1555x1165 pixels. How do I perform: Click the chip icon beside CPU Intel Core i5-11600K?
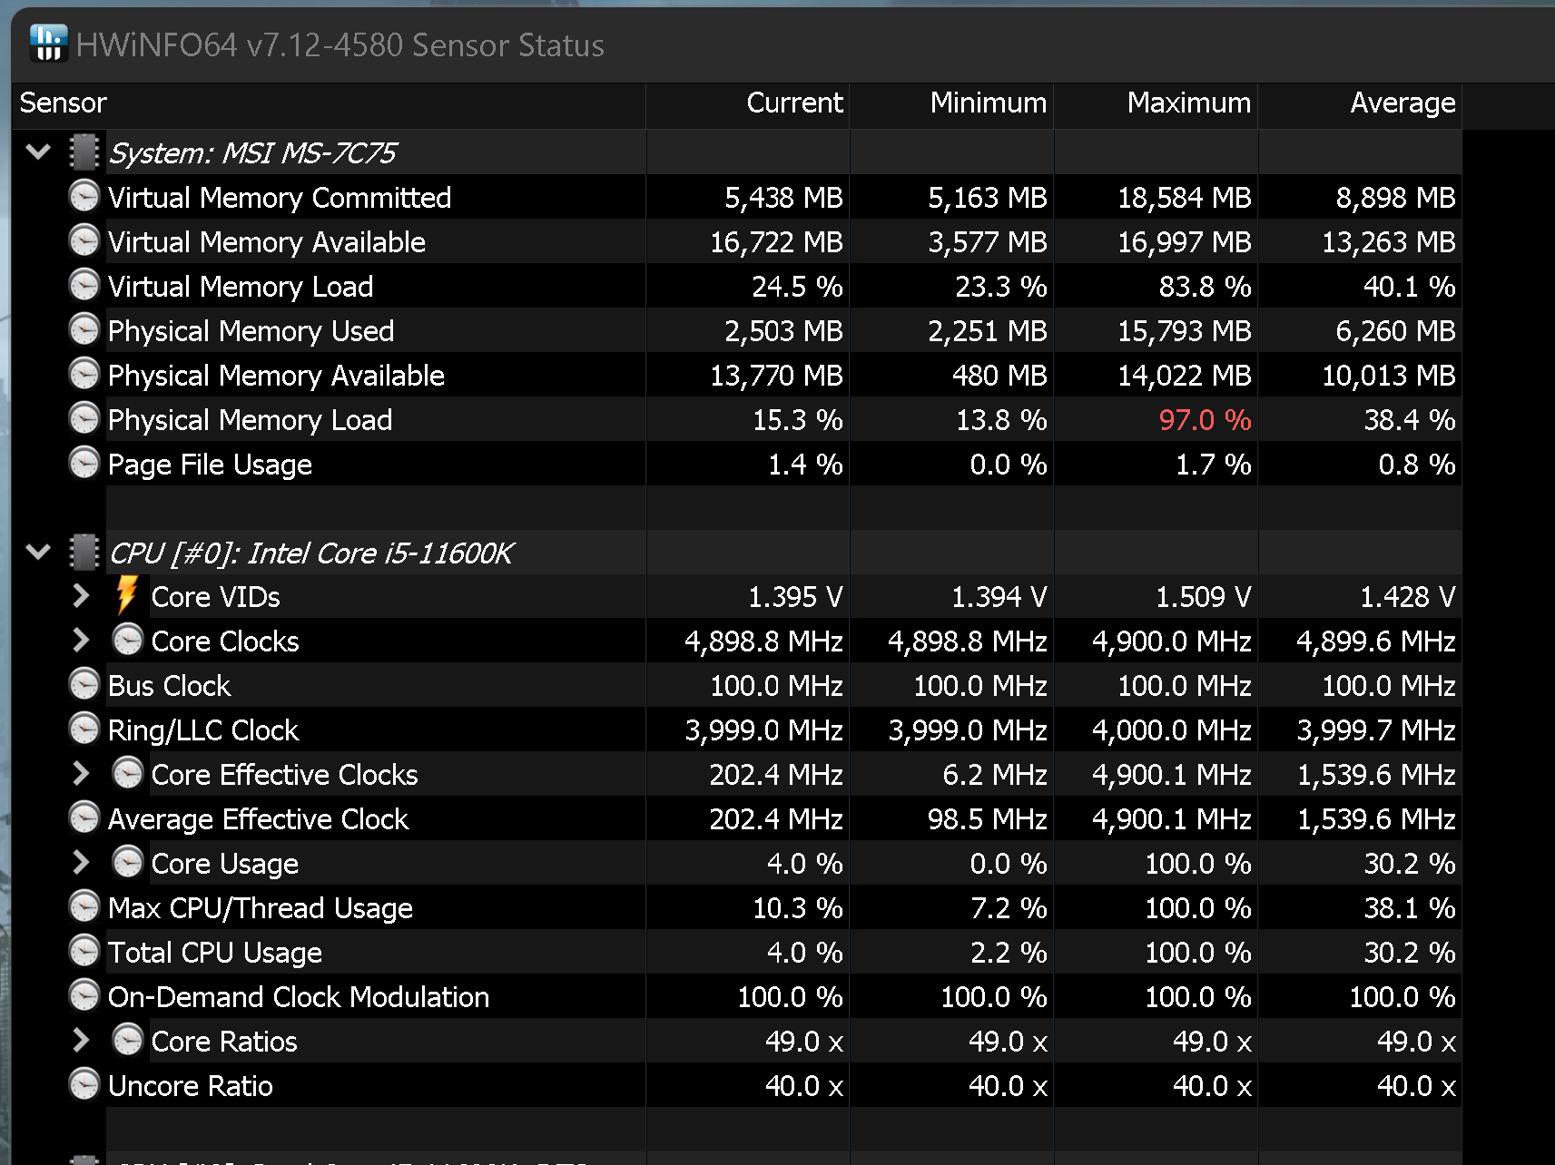tap(84, 553)
